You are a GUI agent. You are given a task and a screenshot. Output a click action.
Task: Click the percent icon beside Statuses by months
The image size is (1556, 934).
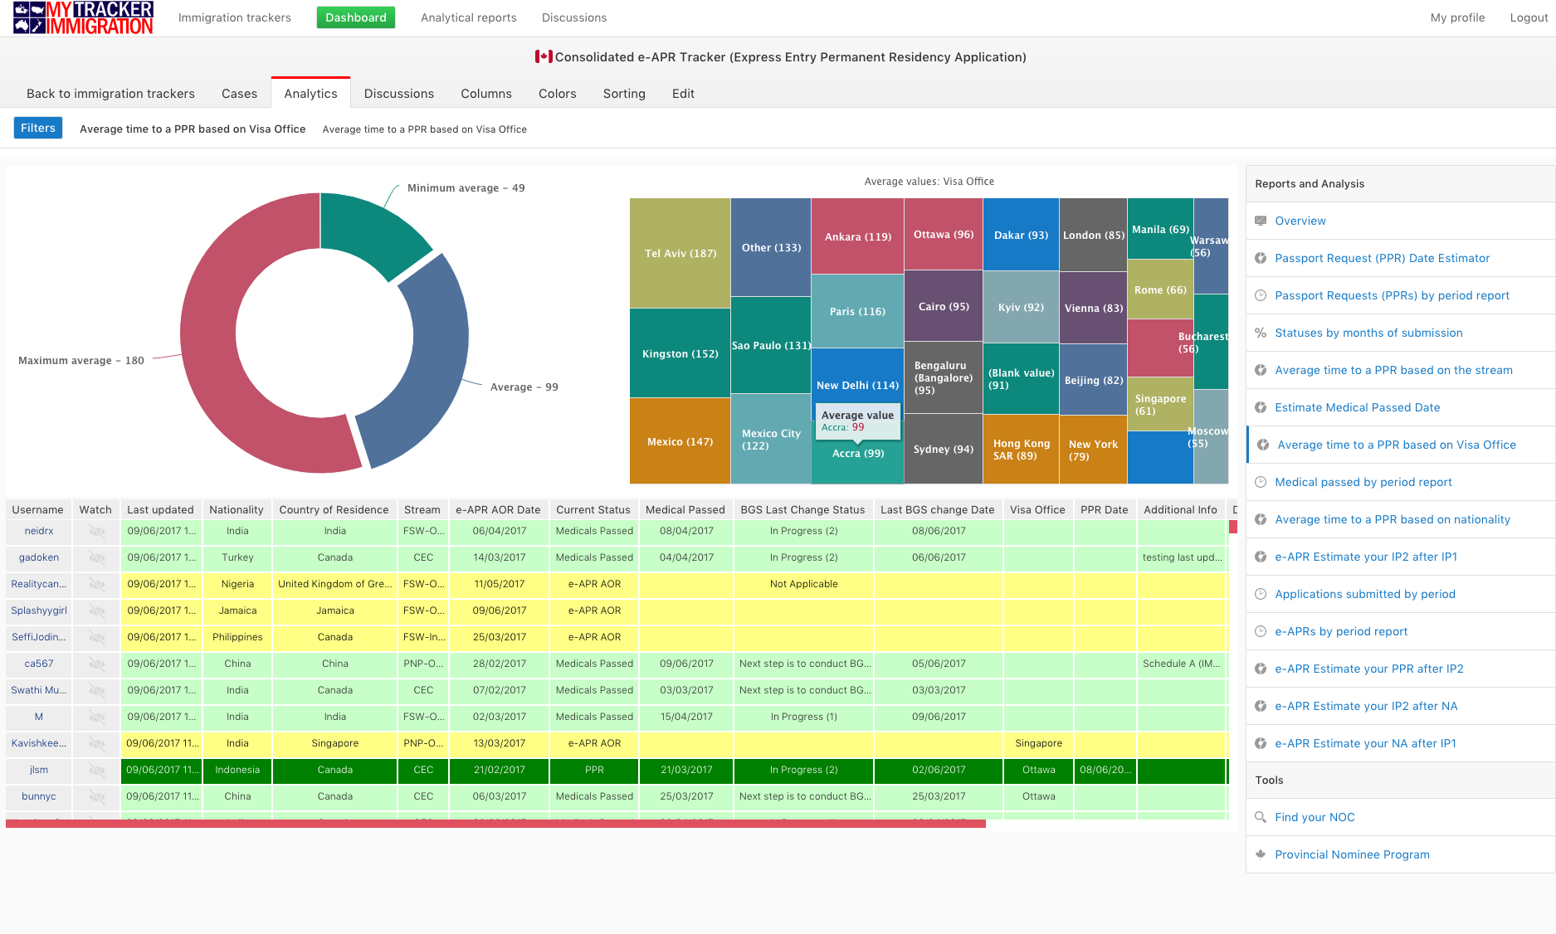1261,333
